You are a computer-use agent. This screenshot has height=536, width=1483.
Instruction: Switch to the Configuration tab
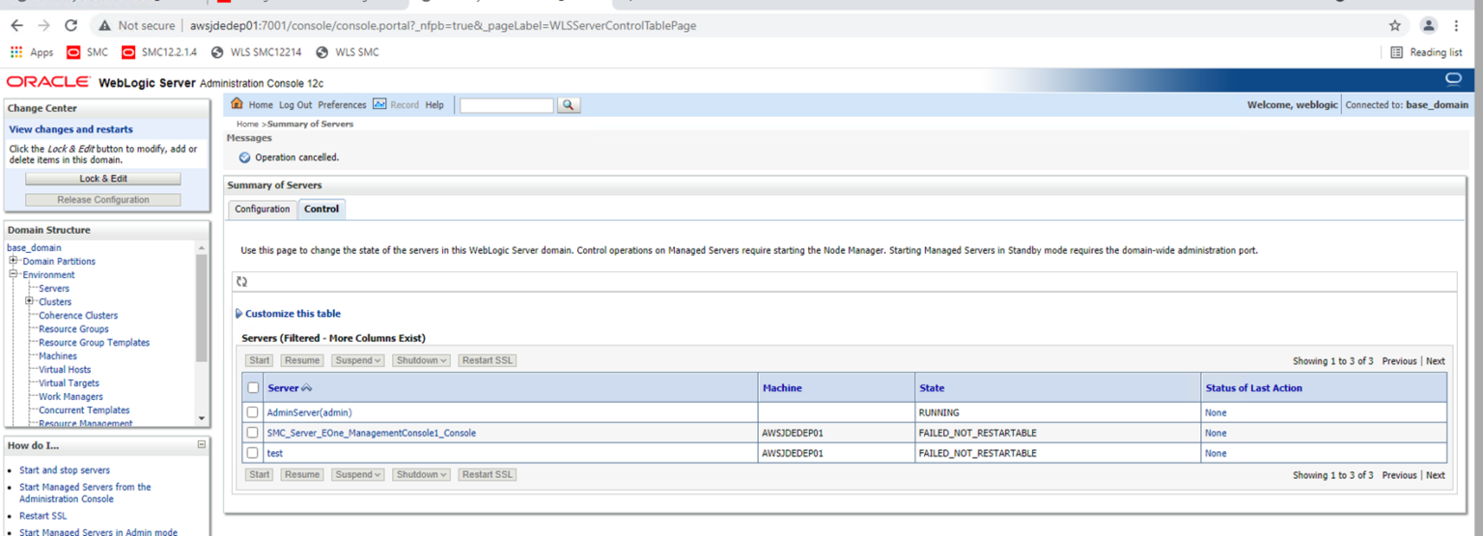(262, 210)
